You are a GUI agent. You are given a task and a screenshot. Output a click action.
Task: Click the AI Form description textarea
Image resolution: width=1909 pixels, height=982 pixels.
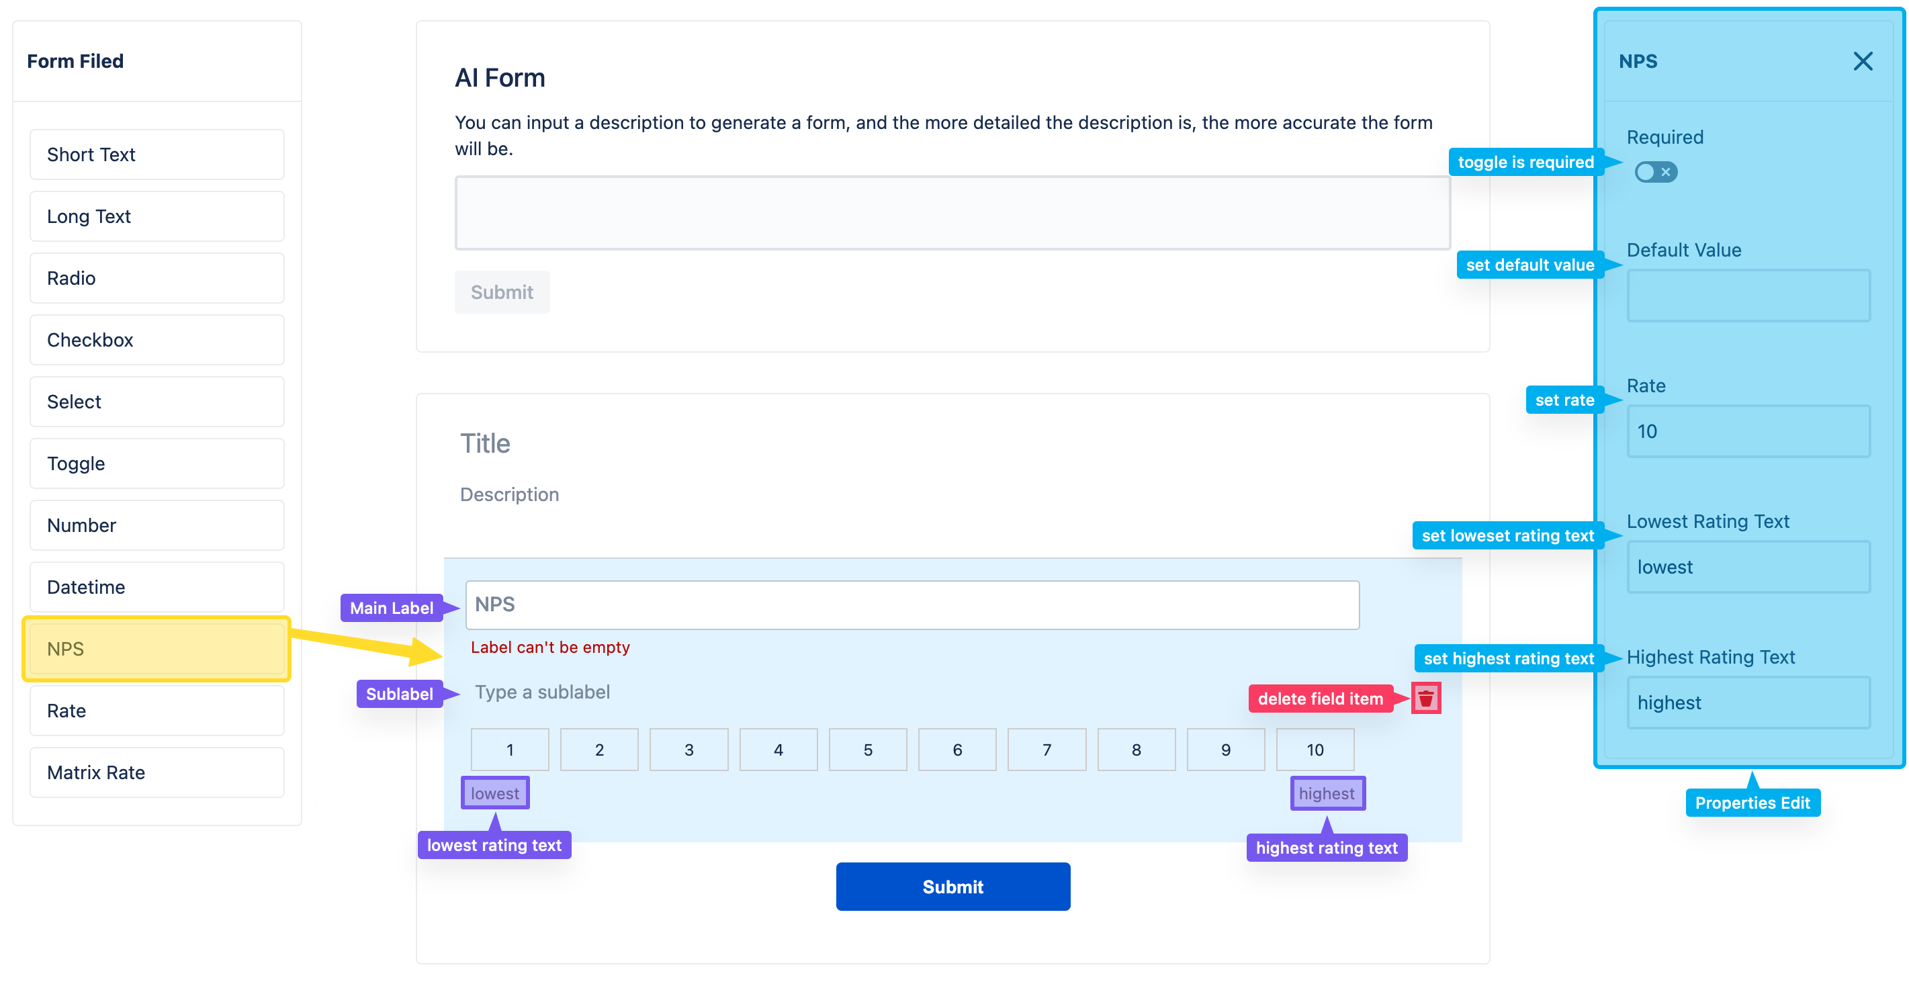tap(952, 213)
